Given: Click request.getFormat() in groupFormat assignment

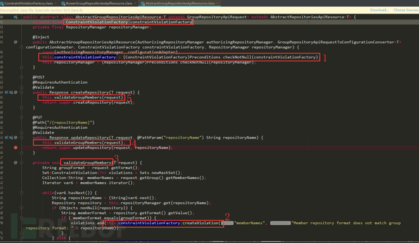Looking at the screenshot, I should coord(115,168).
